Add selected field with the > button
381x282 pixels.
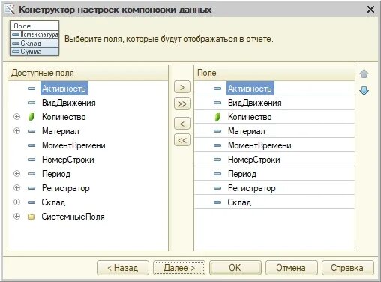(x=182, y=87)
